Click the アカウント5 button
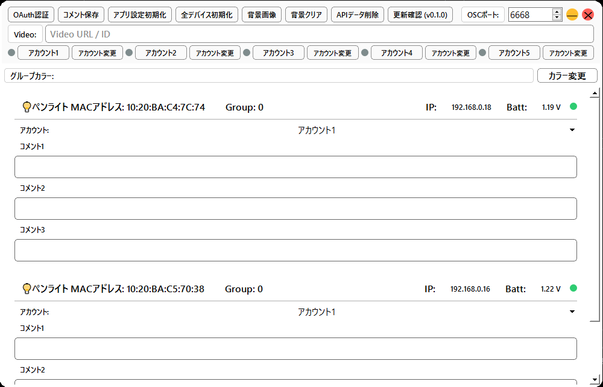The height and width of the screenshot is (387, 603). 514,53
